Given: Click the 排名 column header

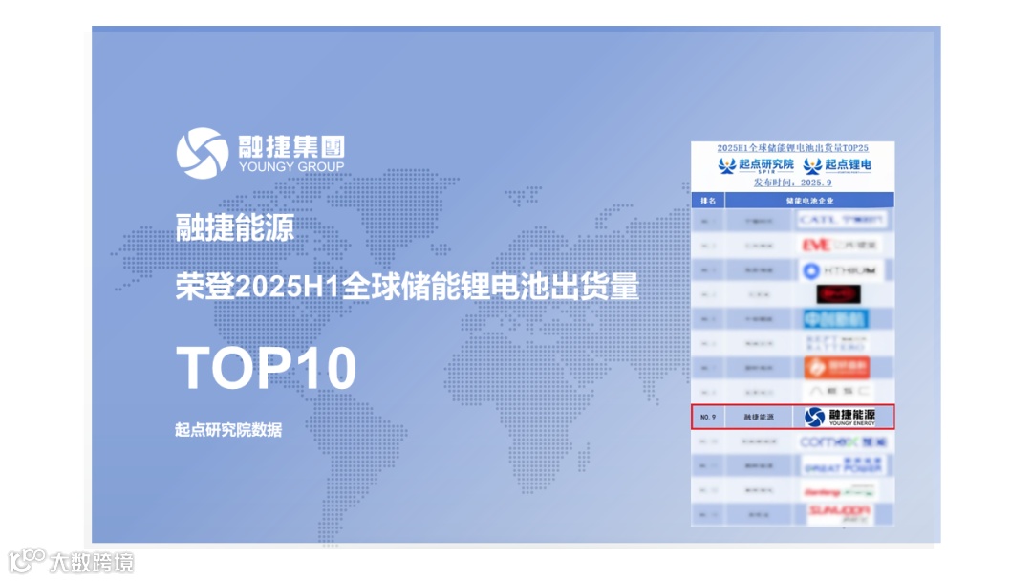Looking at the screenshot, I should pos(708,201).
